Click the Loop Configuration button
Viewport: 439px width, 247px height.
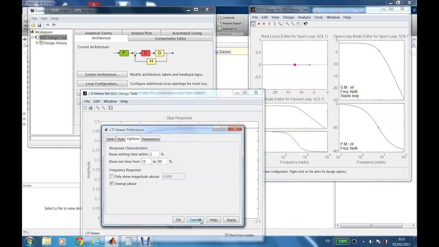pyautogui.click(x=102, y=84)
